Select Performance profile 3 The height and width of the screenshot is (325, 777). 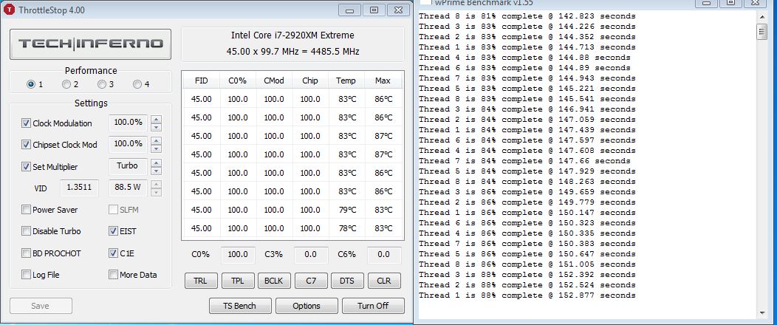[x=102, y=84]
